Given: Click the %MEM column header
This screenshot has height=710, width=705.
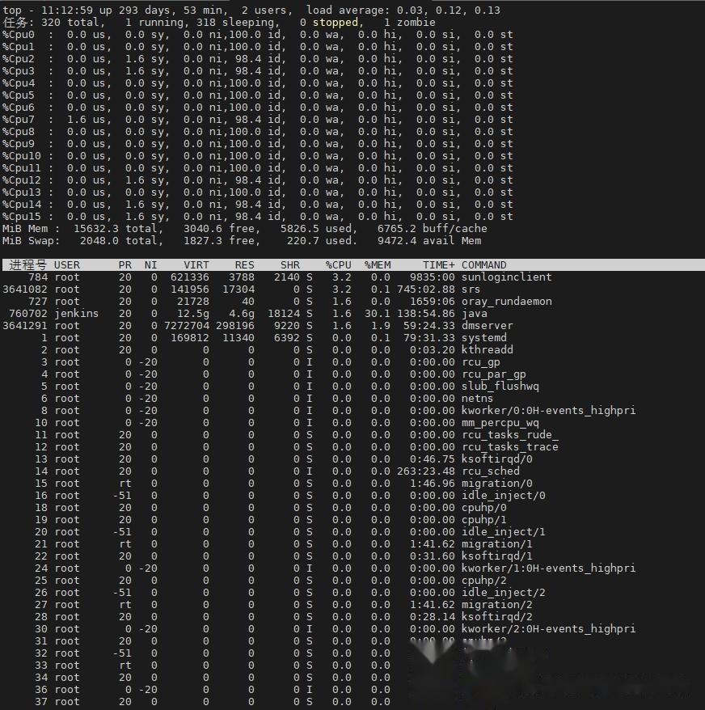Looking at the screenshot, I should (x=378, y=265).
